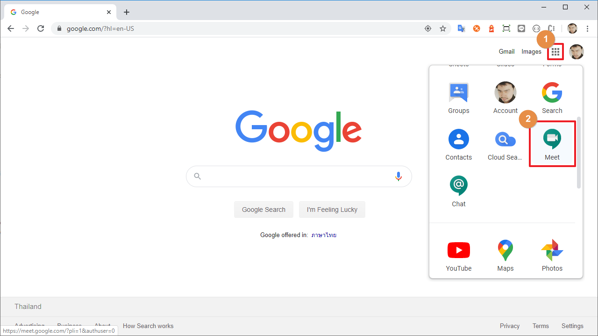Open How Search works link
Screen dimensions: 598x336
pos(148,326)
